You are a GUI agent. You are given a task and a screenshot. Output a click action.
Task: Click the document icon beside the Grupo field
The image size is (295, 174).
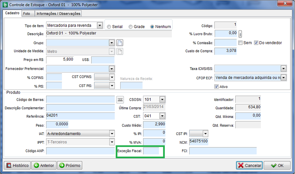[119, 43]
